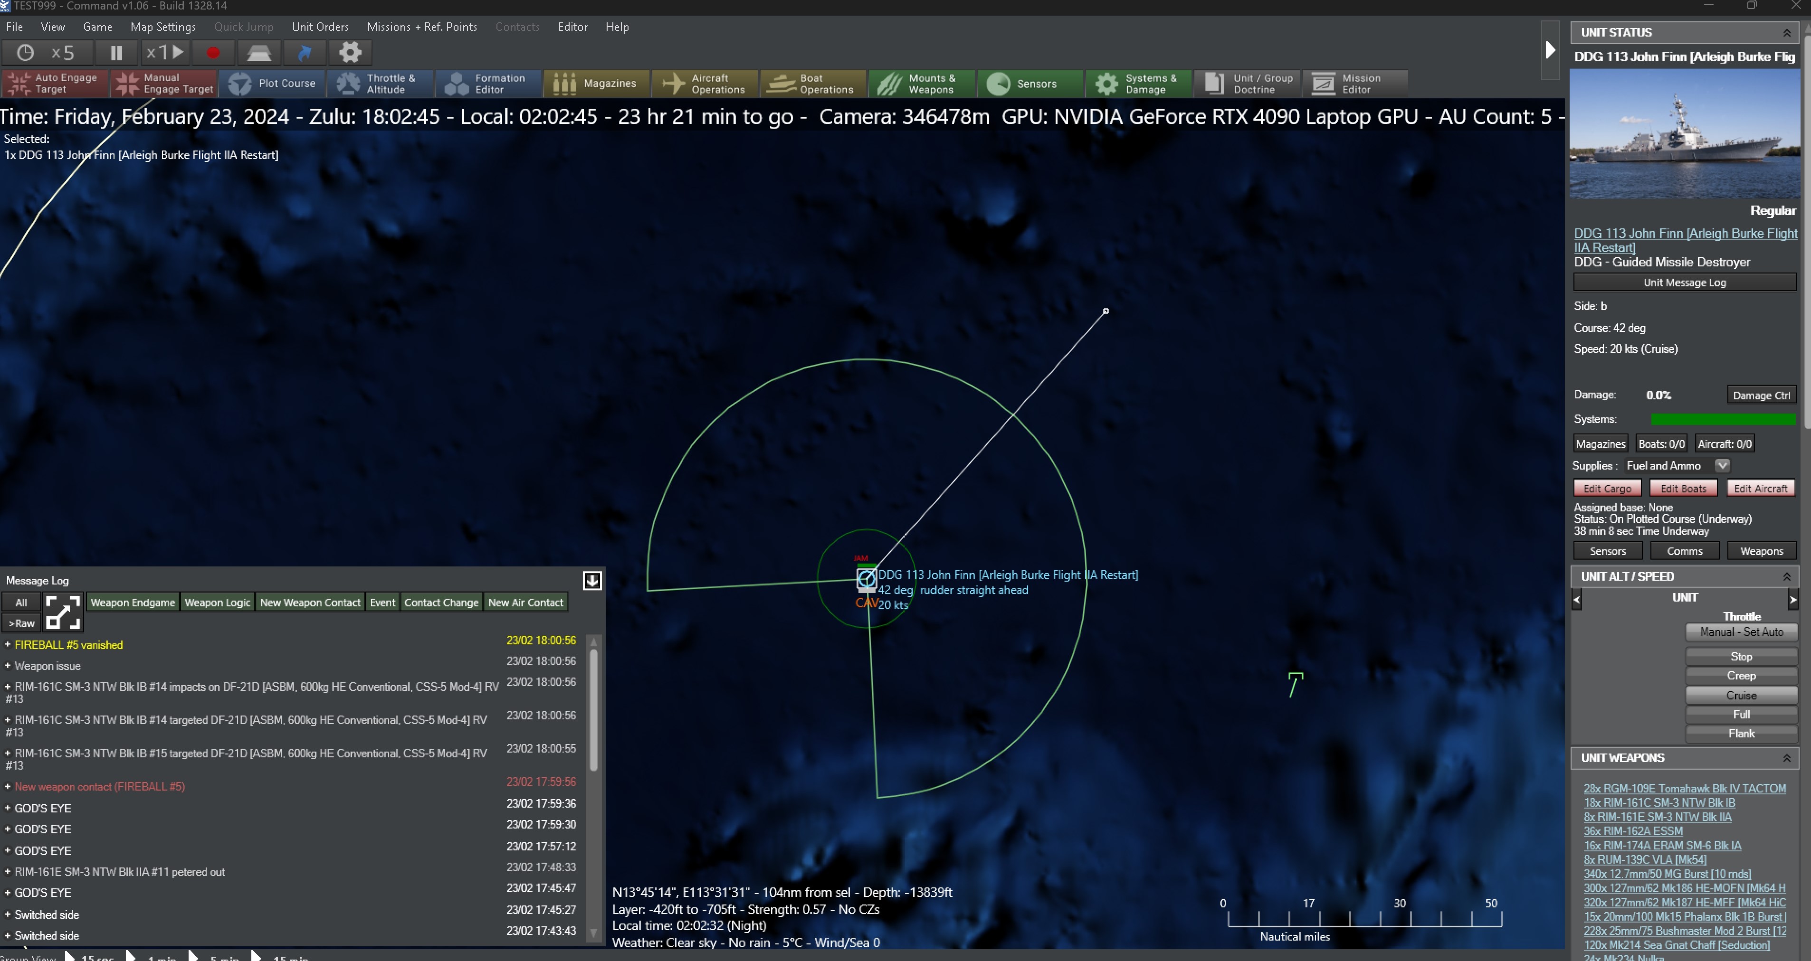Collapse the UNIT STATUS panel
Screen dimensions: 1811x961
click(x=1786, y=33)
